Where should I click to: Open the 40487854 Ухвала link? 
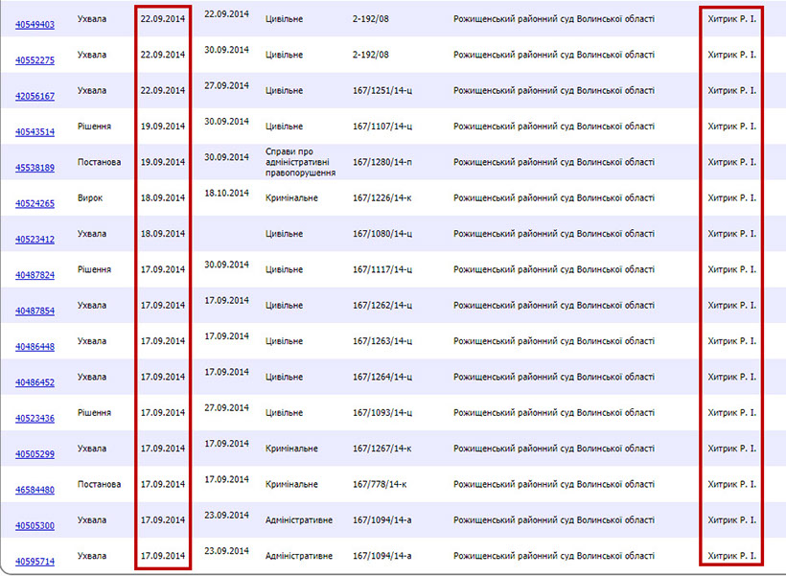tap(35, 311)
